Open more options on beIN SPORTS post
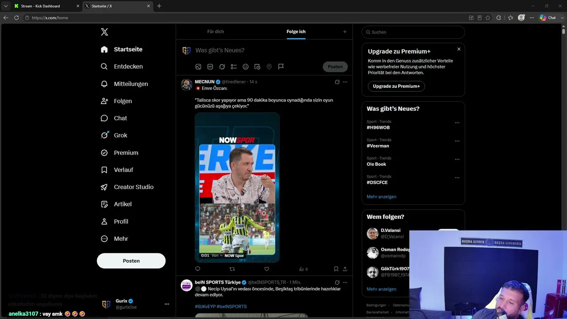Viewport: 567px width, 319px height. point(345,282)
